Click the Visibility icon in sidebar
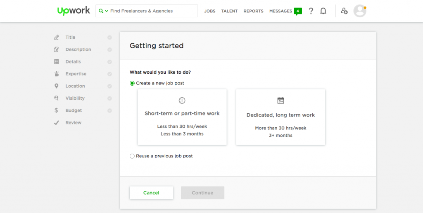 point(56,98)
